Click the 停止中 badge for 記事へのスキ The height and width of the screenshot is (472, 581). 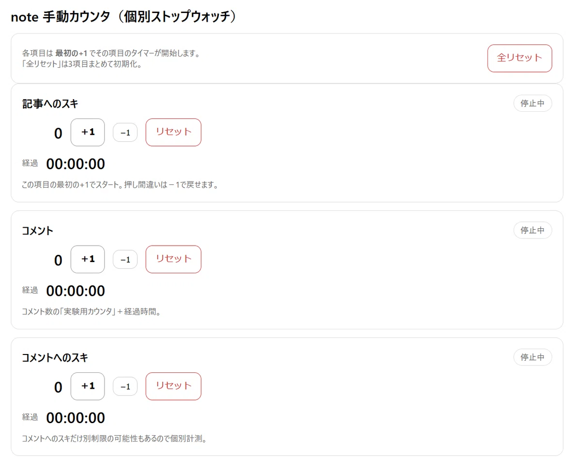coord(533,103)
